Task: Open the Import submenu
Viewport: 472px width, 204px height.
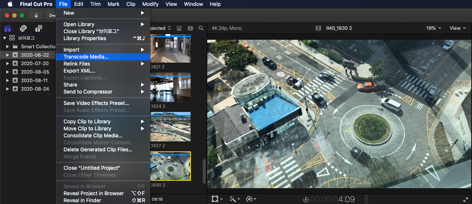Action: pyautogui.click(x=103, y=50)
